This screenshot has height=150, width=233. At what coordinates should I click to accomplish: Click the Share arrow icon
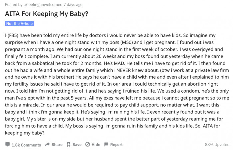[47, 144]
